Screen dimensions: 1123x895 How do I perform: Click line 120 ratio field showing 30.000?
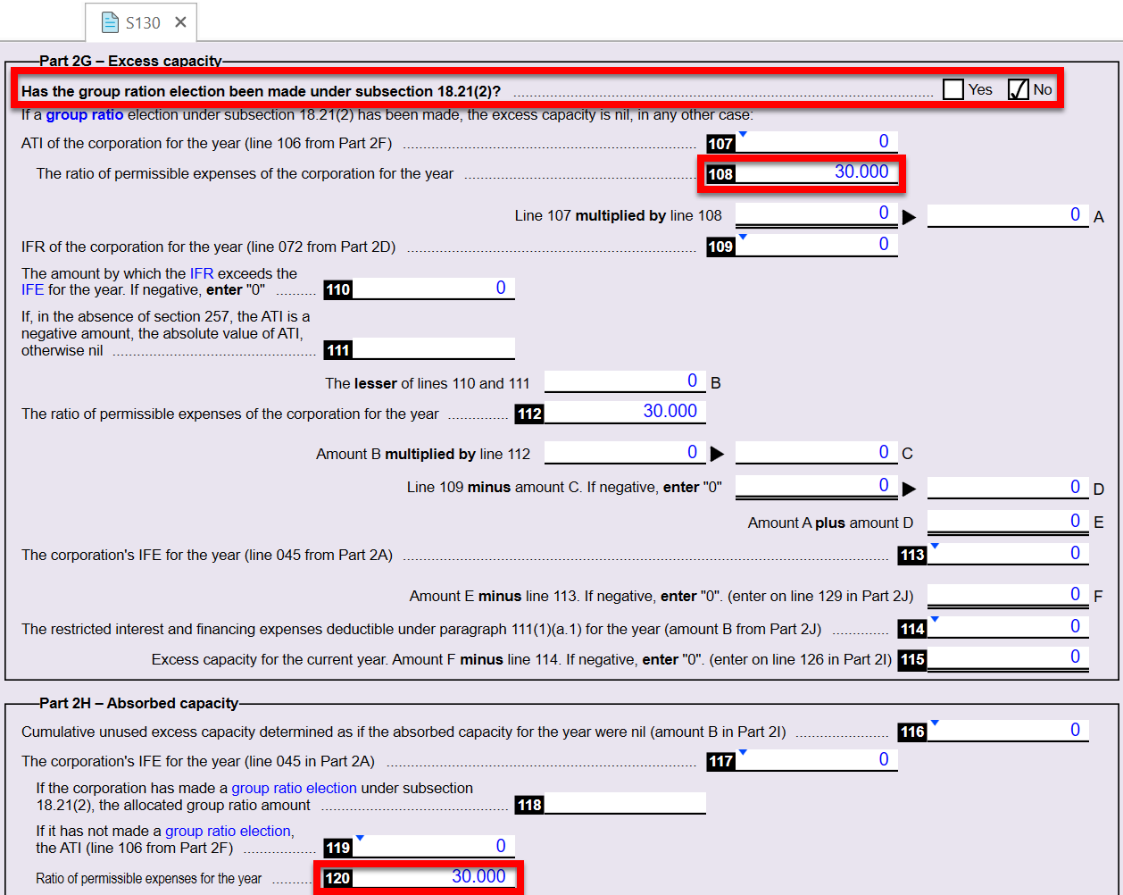pyautogui.click(x=433, y=877)
